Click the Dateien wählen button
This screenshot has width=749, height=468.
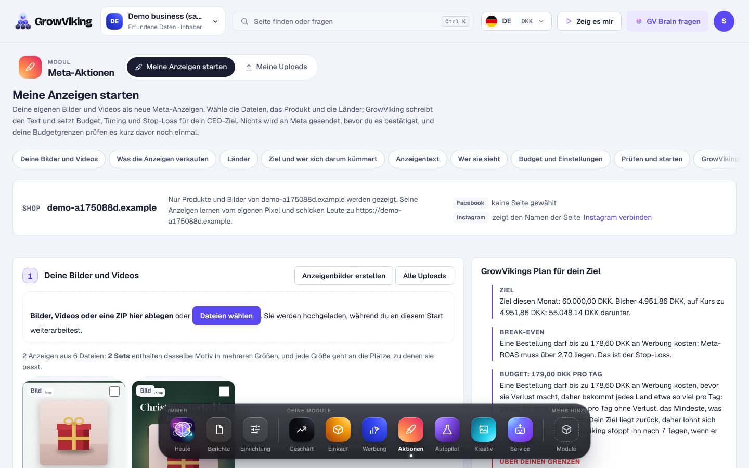tap(226, 316)
